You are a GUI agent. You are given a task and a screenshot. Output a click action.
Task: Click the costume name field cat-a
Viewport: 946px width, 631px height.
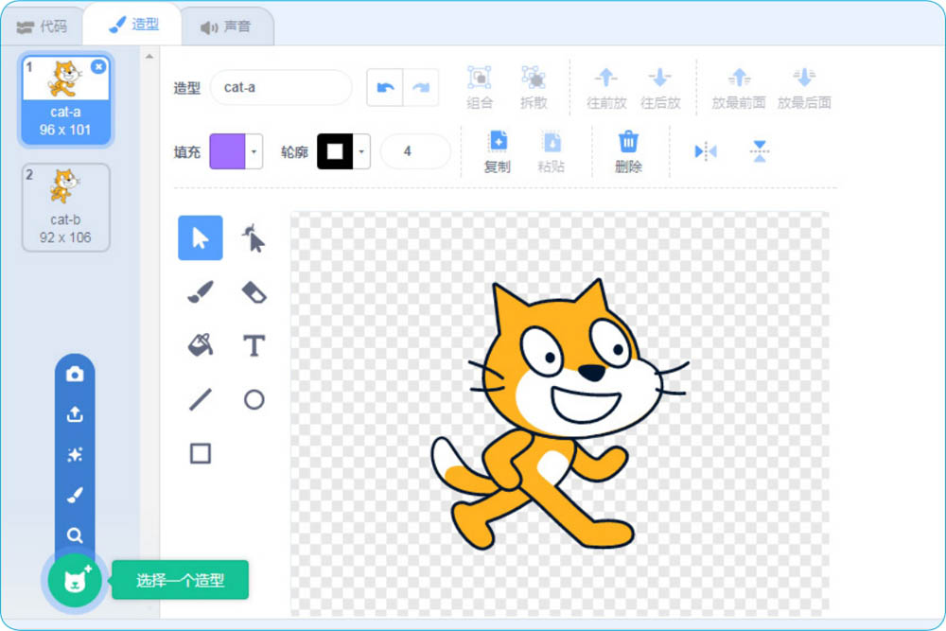coord(281,87)
